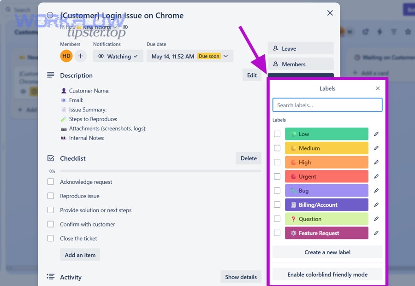Click the rocket power-ups icon on board header
415x286 pixels.
(366, 32)
